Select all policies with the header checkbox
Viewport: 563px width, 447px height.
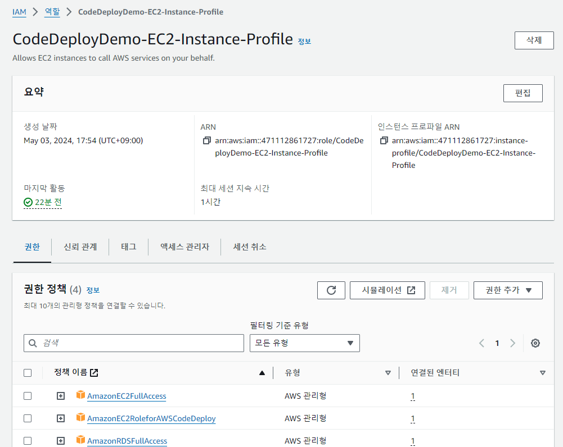point(28,373)
